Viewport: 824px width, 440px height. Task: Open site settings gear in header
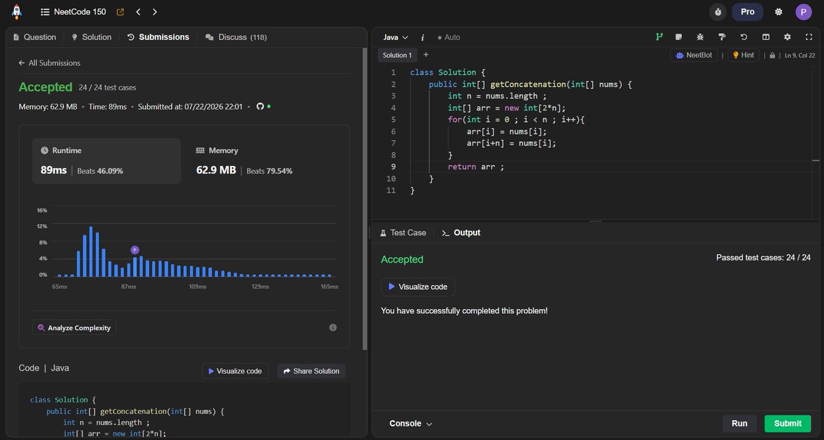pyautogui.click(x=778, y=12)
